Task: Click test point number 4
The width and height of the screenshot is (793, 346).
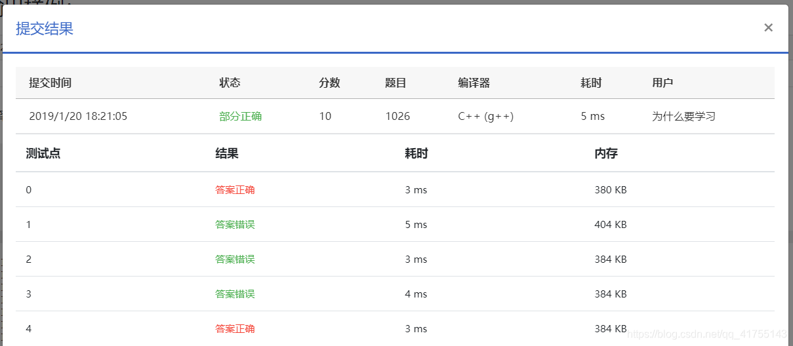Action: (x=29, y=329)
